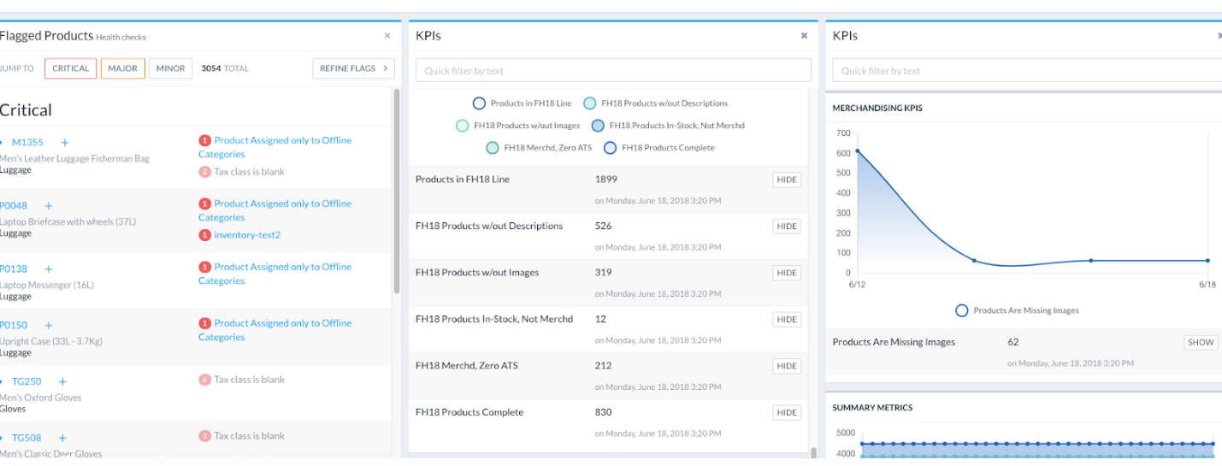Hide the FH18 Merchd, Zero ATS row
This screenshot has height=466, width=1222.
786,366
